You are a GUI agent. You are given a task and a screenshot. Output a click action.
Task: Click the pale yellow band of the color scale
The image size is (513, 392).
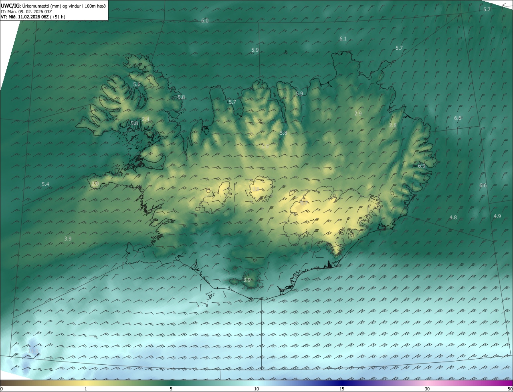point(86,383)
